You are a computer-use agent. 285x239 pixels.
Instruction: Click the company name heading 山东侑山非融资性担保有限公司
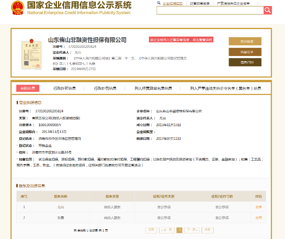(x=87, y=40)
